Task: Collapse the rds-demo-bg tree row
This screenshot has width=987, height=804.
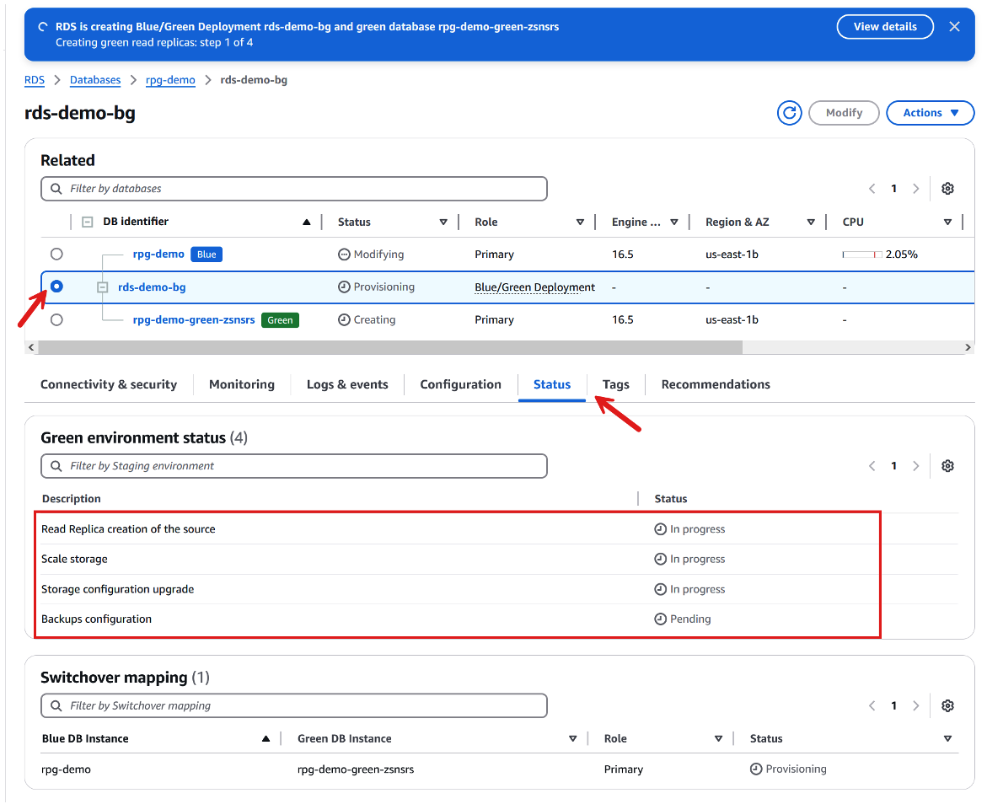Action: click(x=103, y=287)
